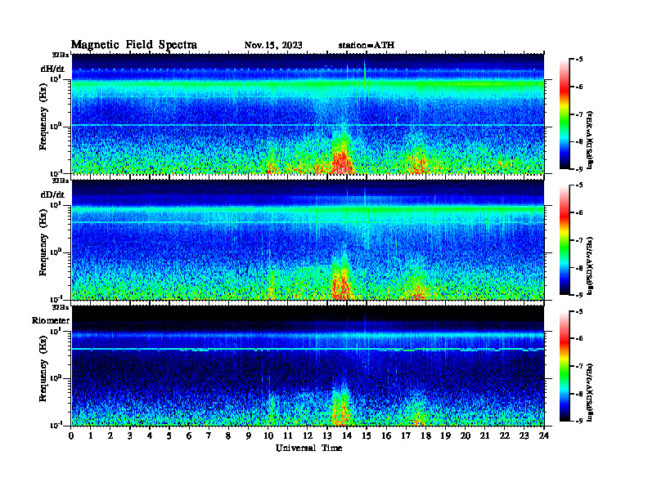Click the Magnetic Field Spectra title
Viewport: 648px width, 500px height.
click(x=134, y=45)
